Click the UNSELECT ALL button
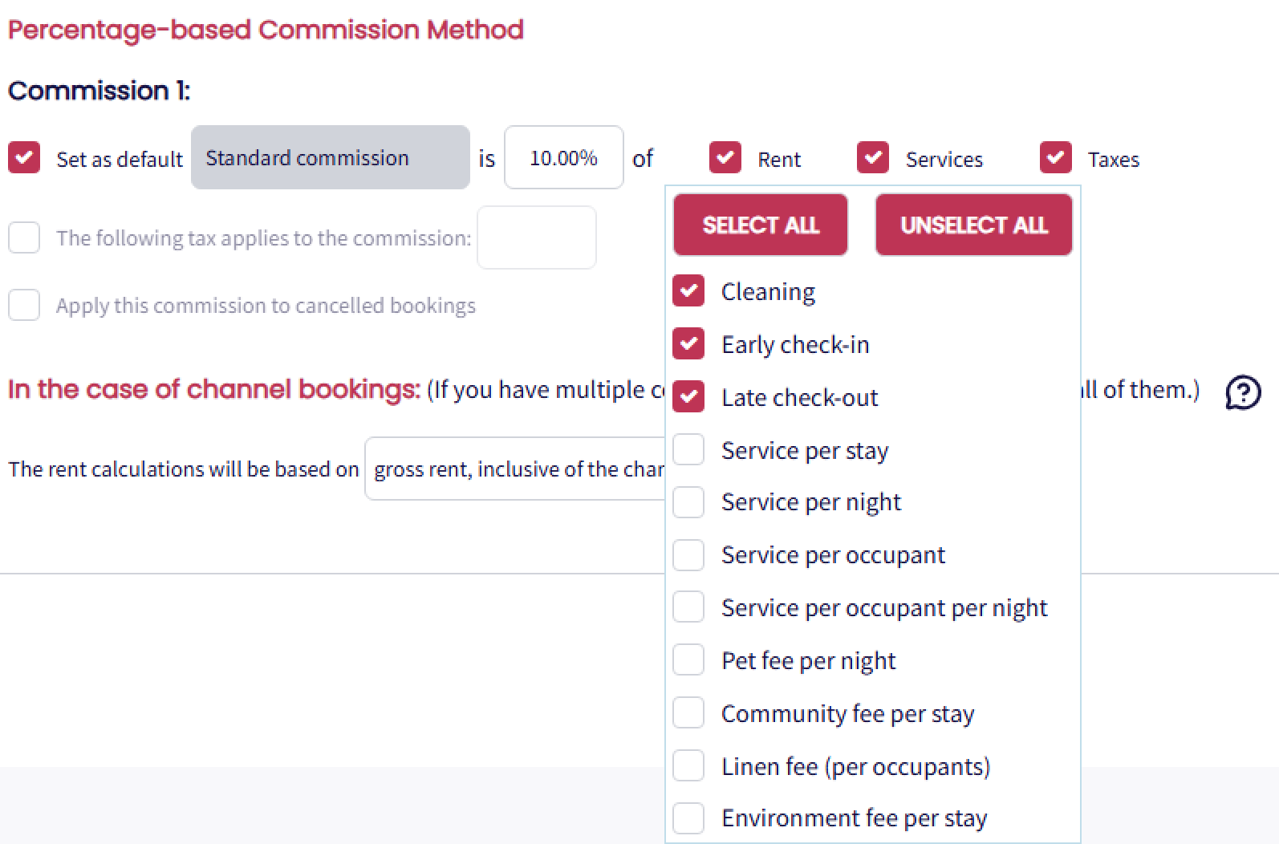Screen dimensions: 1279x844 [x=973, y=225]
